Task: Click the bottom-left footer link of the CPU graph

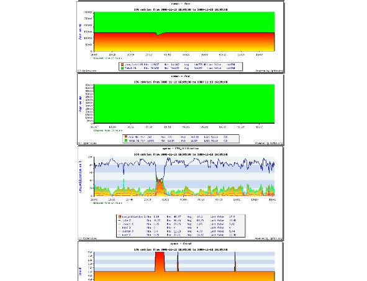Action: point(87,238)
